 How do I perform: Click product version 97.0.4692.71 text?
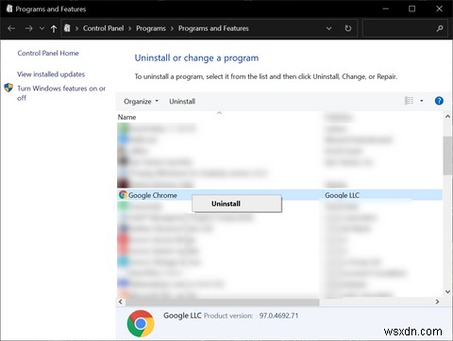click(x=278, y=316)
